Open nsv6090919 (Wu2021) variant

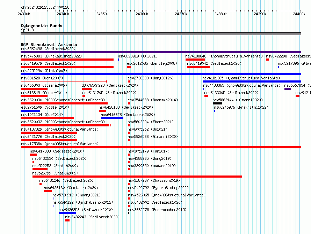coord(138,56)
